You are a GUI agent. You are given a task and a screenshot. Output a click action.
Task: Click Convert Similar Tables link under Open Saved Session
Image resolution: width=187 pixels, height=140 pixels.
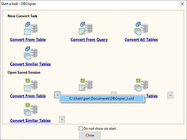pos(30,120)
